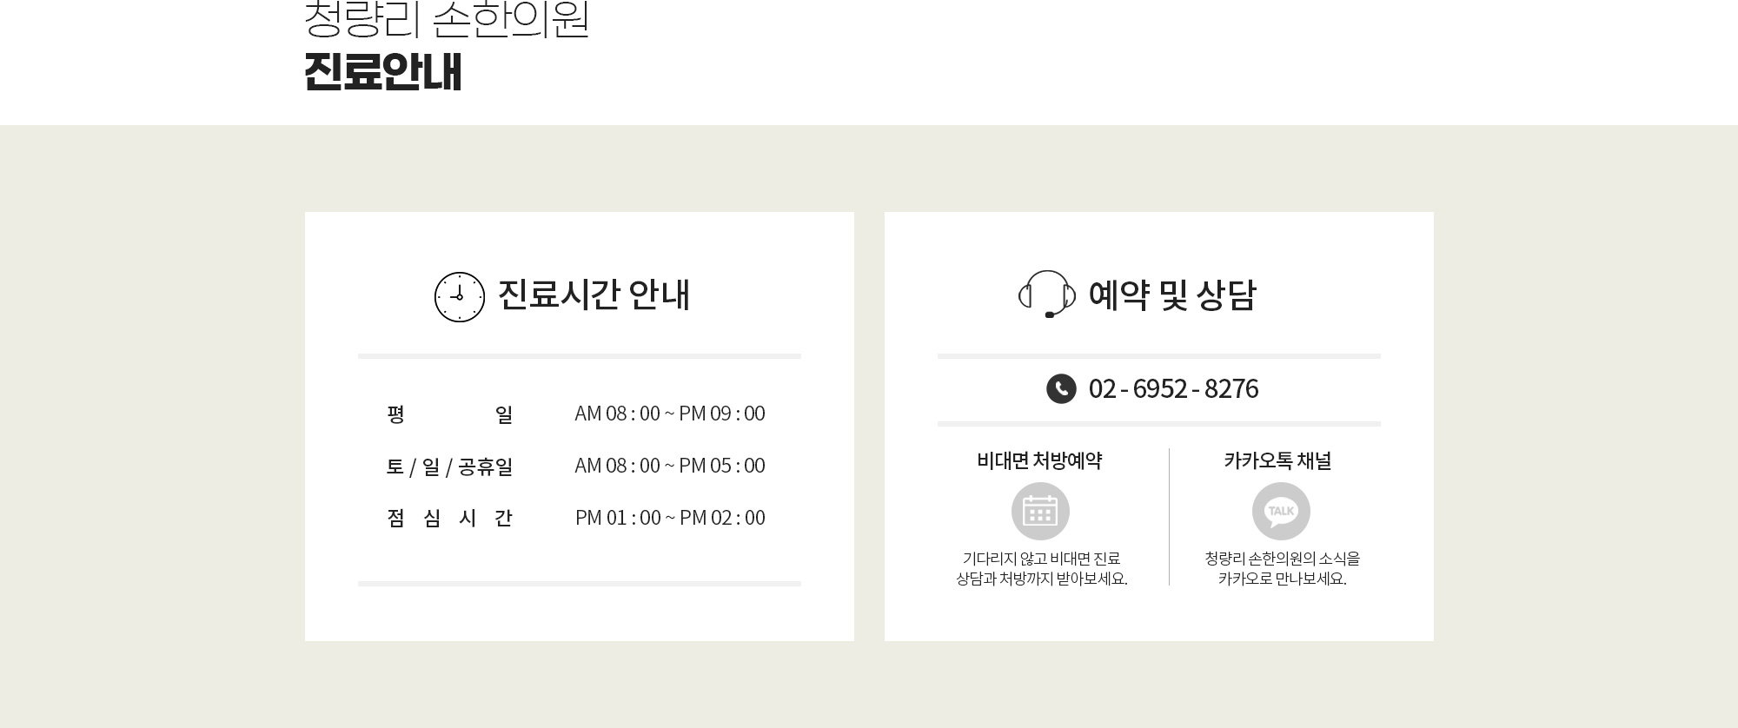The height and width of the screenshot is (728, 1738).
Task: Click the 청량리 손한의원의 소식을 description text
Action: click(x=1283, y=559)
